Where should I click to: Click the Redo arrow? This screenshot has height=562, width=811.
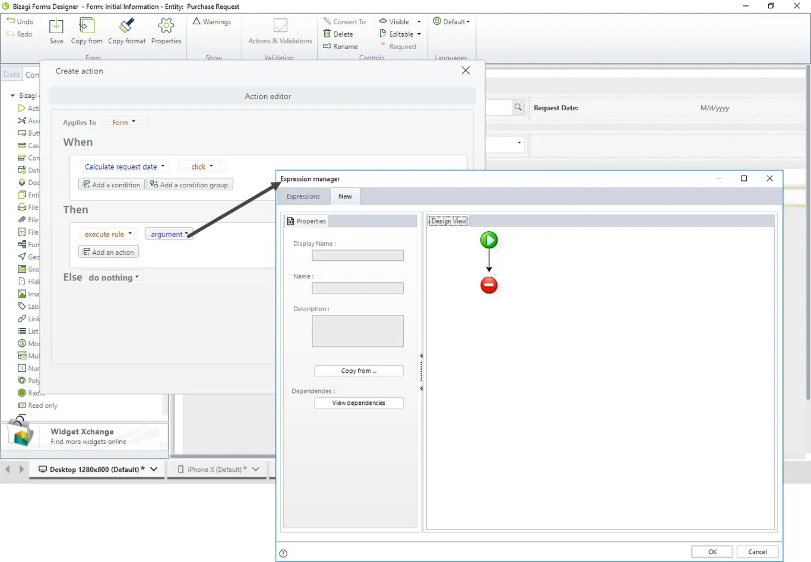pyautogui.click(x=11, y=34)
